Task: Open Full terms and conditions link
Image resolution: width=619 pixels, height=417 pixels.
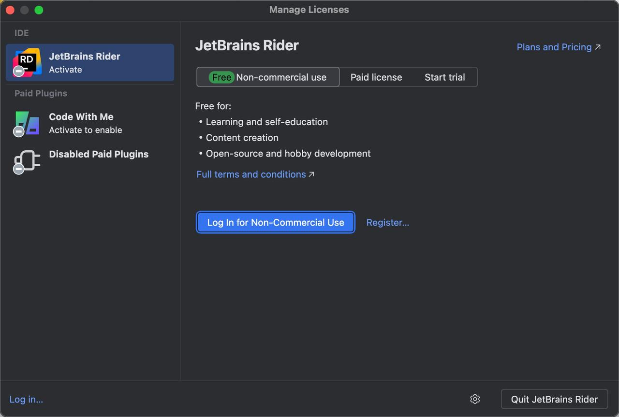Action: pyautogui.click(x=255, y=174)
